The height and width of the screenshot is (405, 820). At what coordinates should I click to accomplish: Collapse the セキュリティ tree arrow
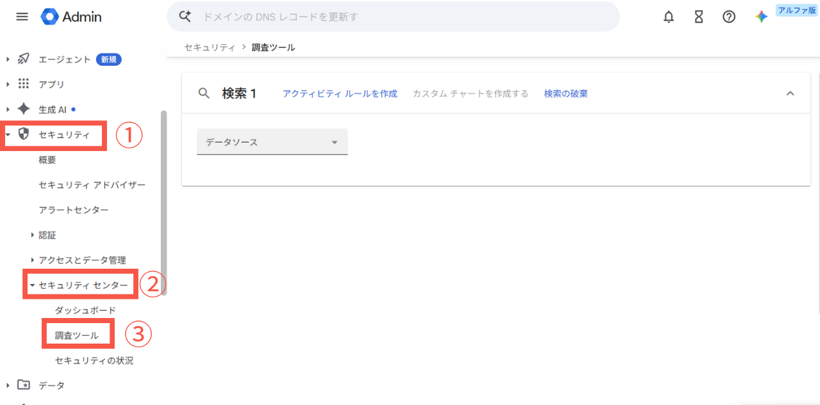[x=8, y=134]
